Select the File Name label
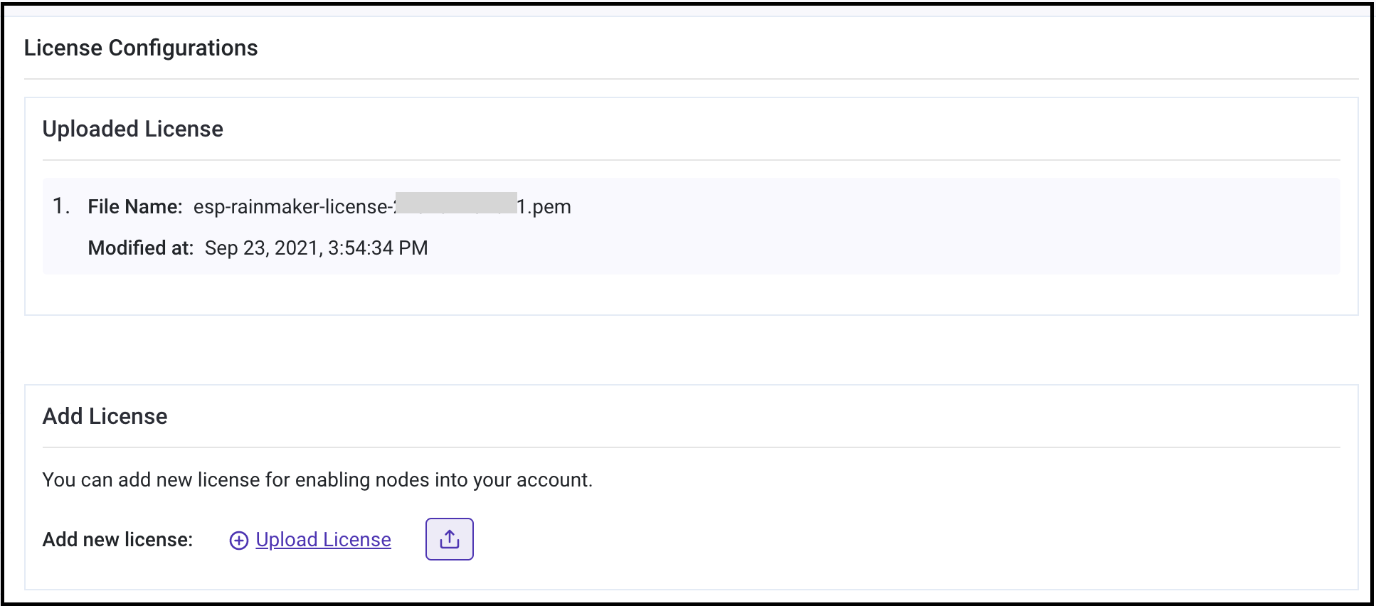The height and width of the screenshot is (606, 1376). tap(134, 207)
